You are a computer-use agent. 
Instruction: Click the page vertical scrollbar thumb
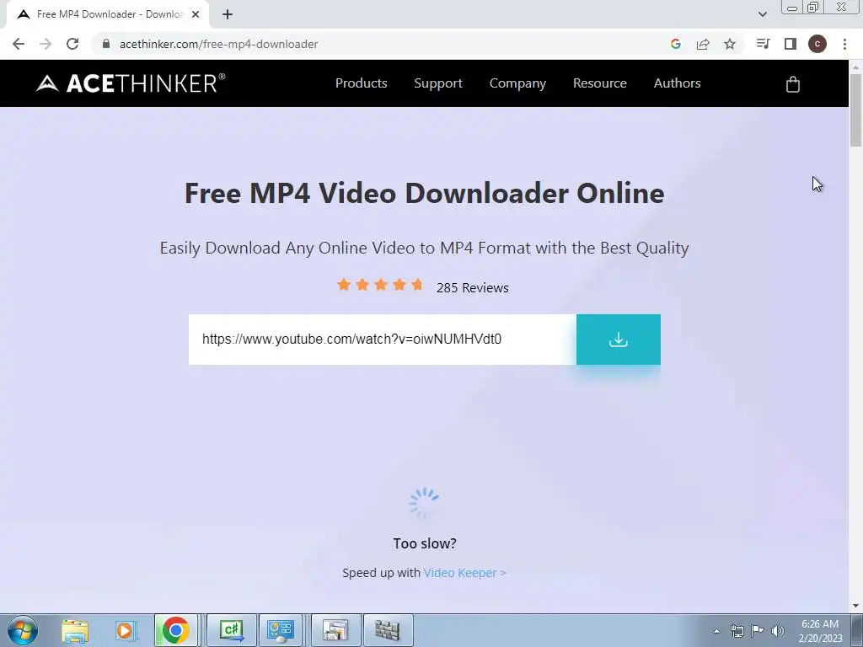pos(855,110)
